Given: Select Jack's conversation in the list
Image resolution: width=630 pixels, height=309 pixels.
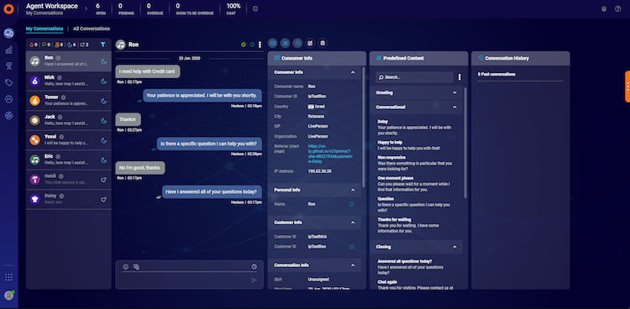Looking at the screenshot, I should click(x=69, y=120).
